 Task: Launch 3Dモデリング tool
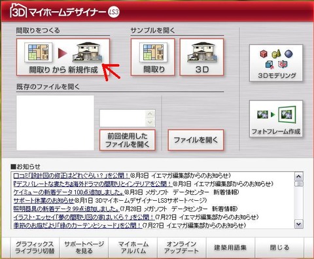[276, 63]
